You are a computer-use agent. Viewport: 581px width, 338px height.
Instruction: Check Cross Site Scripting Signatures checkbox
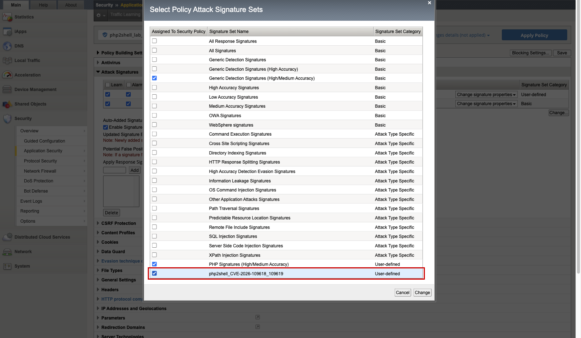[x=154, y=143]
